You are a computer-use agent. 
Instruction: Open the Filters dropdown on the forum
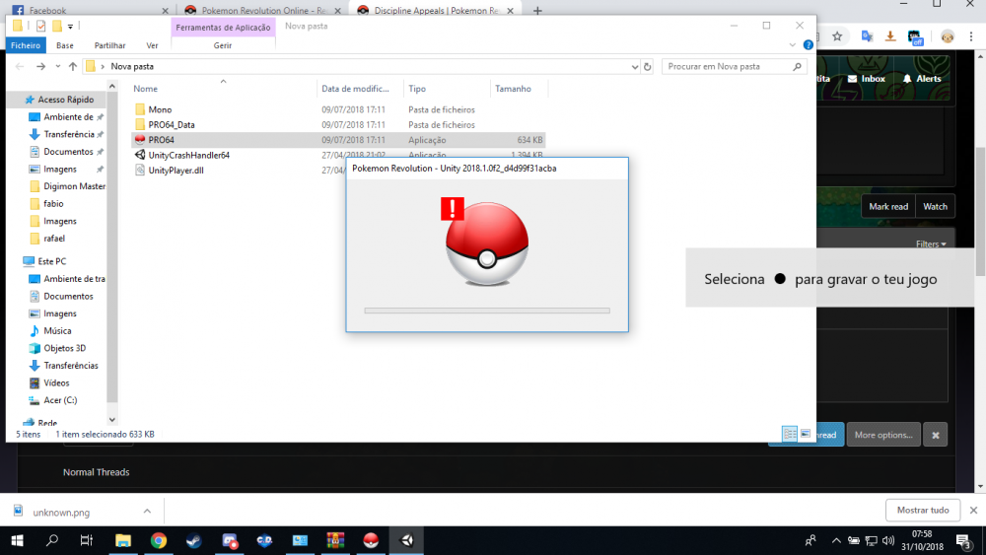click(x=931, y=243)
